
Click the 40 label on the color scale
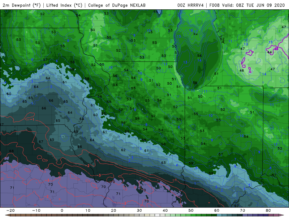(165, 210)
